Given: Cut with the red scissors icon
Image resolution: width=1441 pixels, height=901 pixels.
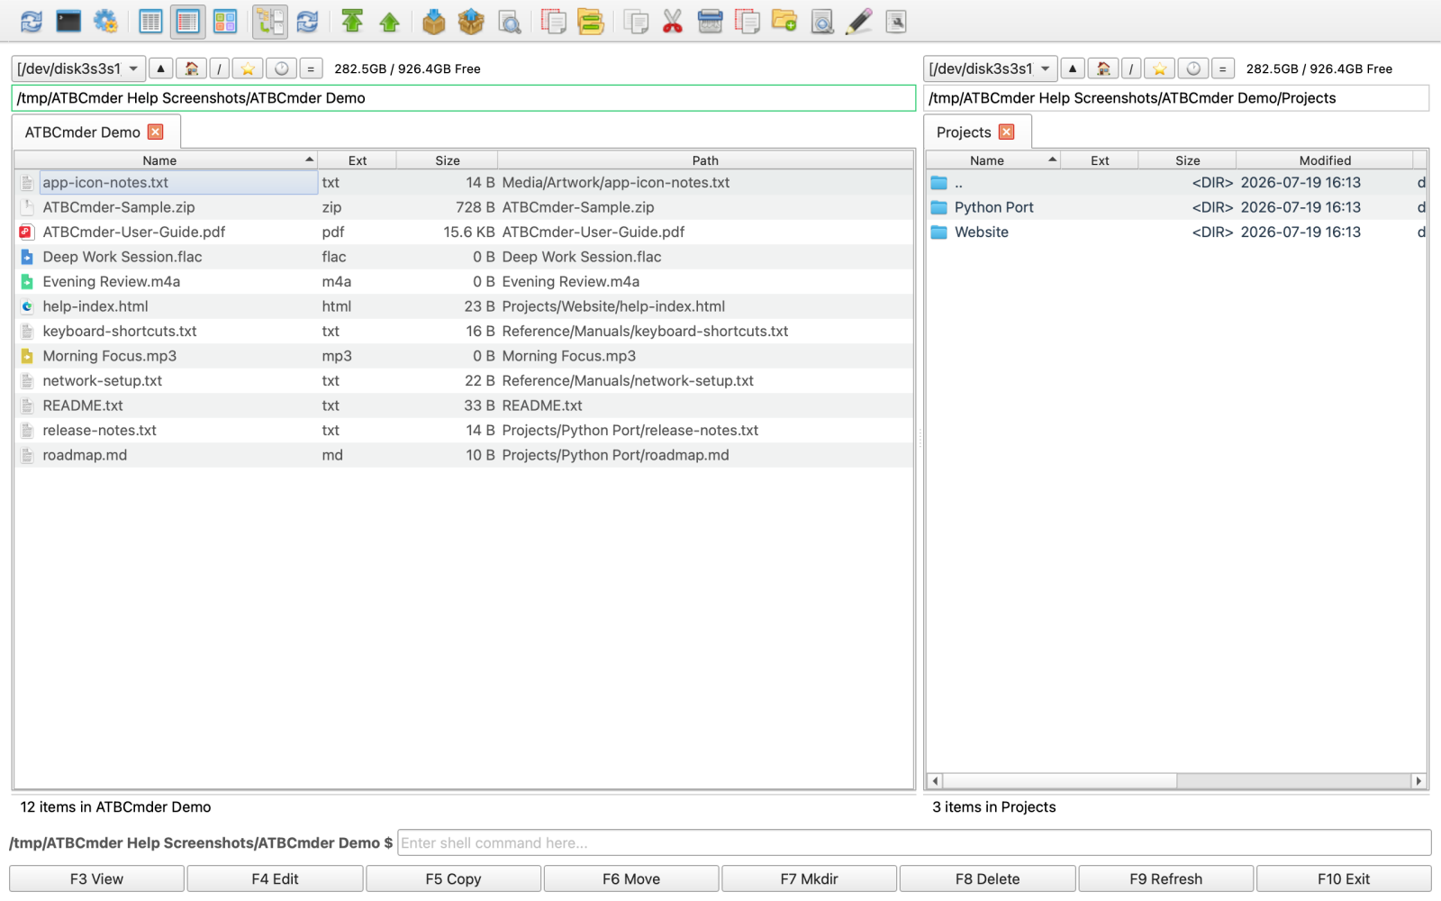Looking at the screenshot, I should click(673, 22).
